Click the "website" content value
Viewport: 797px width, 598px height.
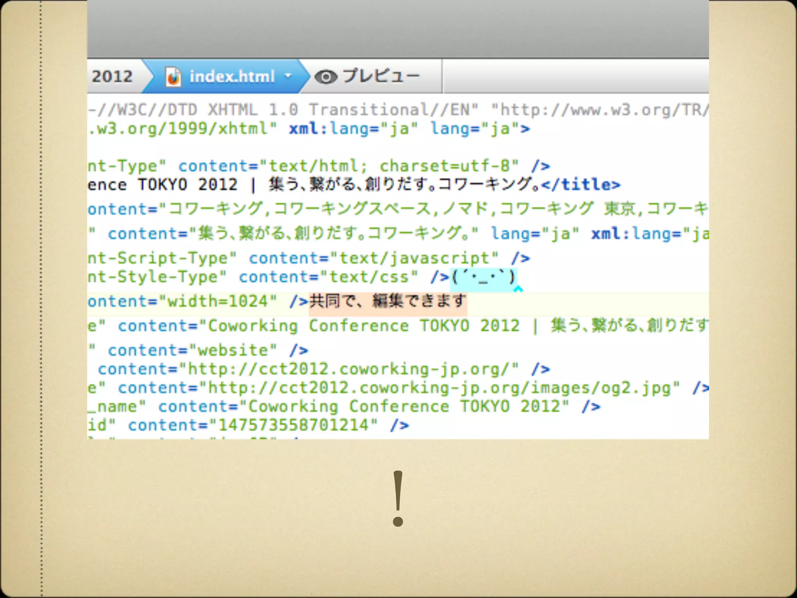(x=233, y=350)
